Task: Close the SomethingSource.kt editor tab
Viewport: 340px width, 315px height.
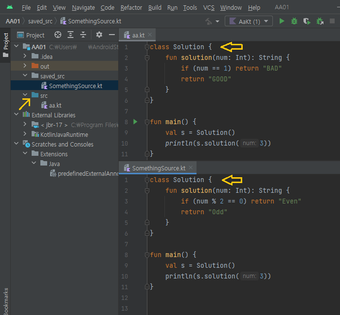Action: pyautogui.click(x=191, y=167)
